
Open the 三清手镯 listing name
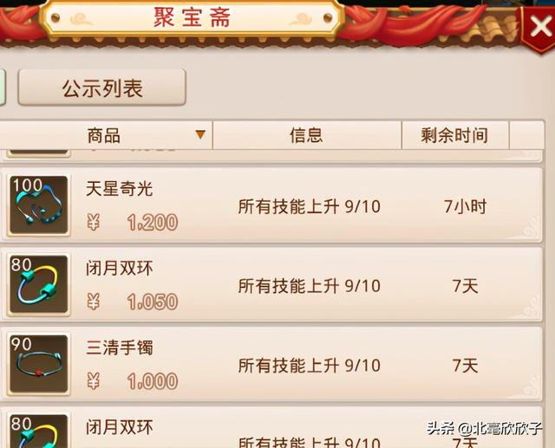(120, 347)
